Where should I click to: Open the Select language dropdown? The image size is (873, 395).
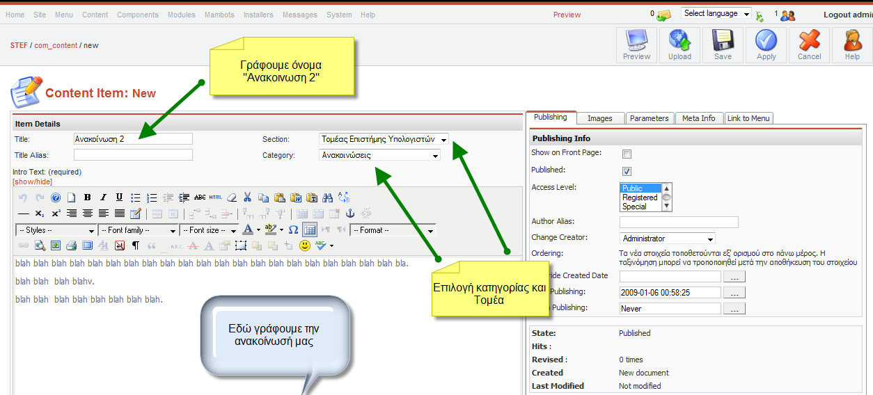coord(716,13)
